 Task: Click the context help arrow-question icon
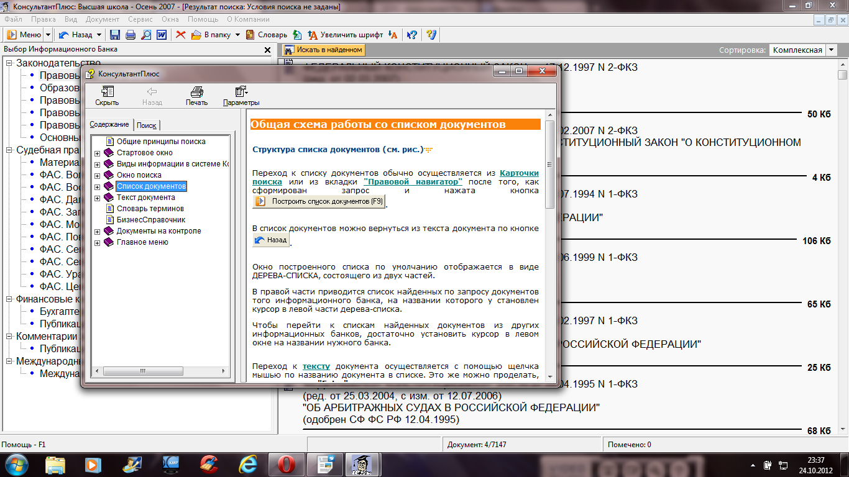pyautogui.click(x=411, y=35)
